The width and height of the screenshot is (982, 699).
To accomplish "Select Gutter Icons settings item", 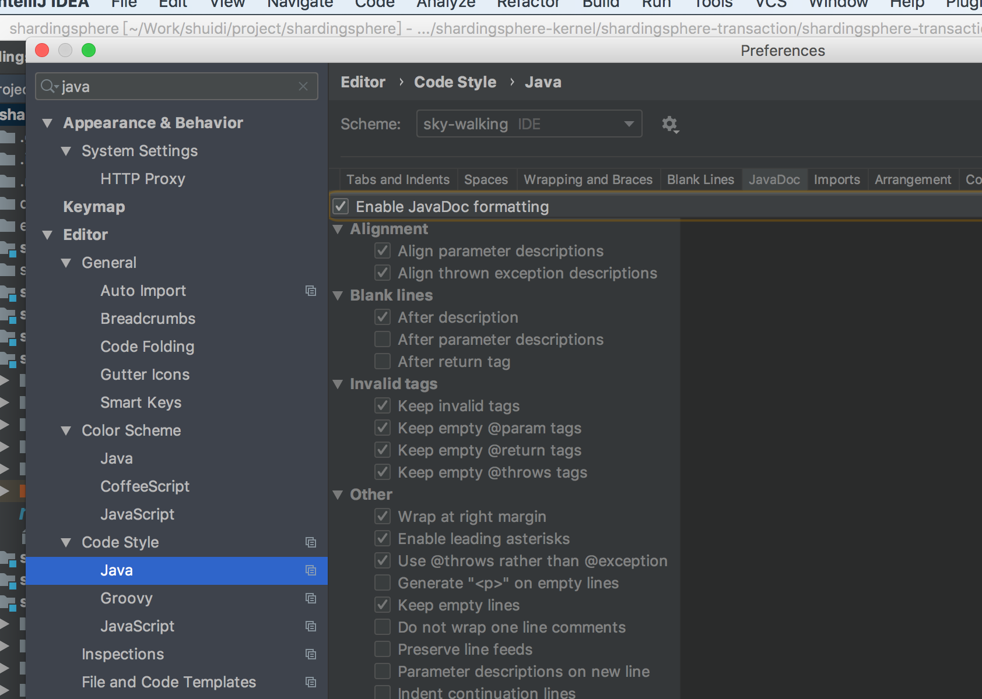I will point(145,375).
